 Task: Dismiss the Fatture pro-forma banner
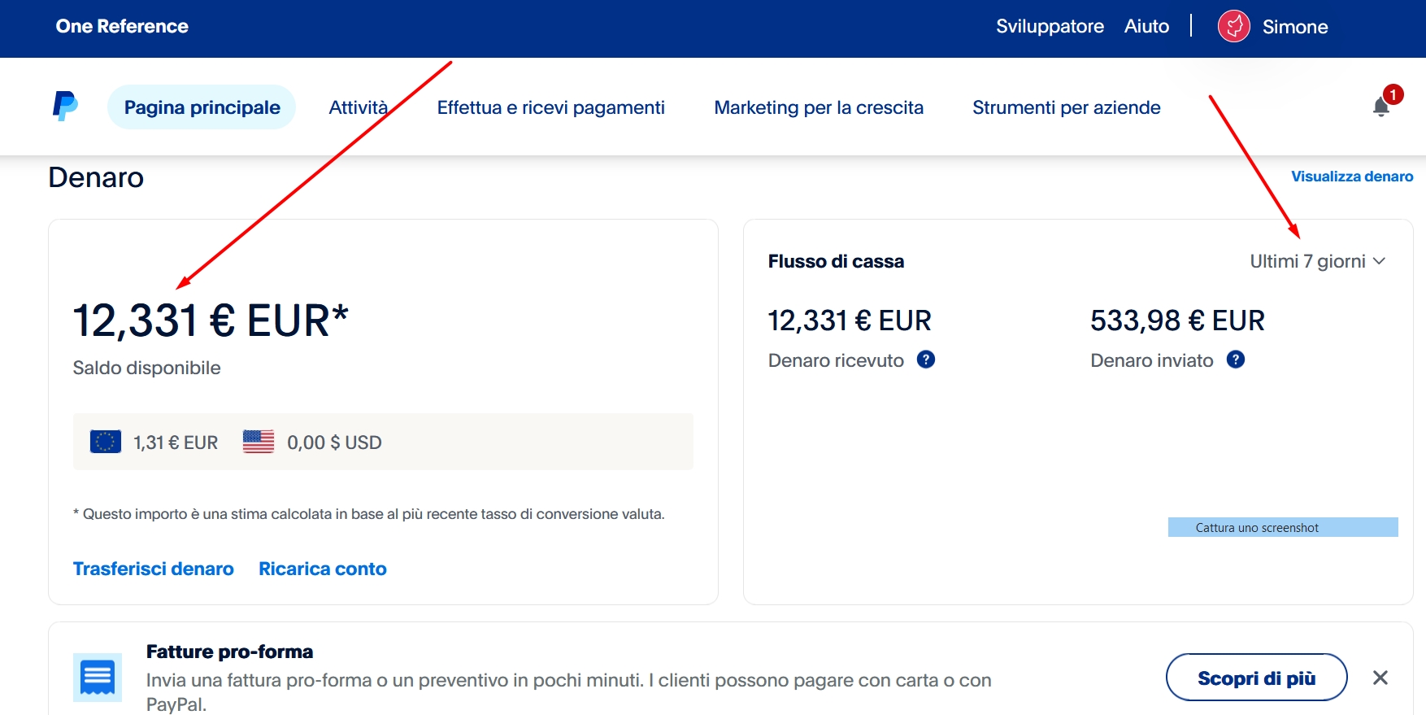(1380, 678)
